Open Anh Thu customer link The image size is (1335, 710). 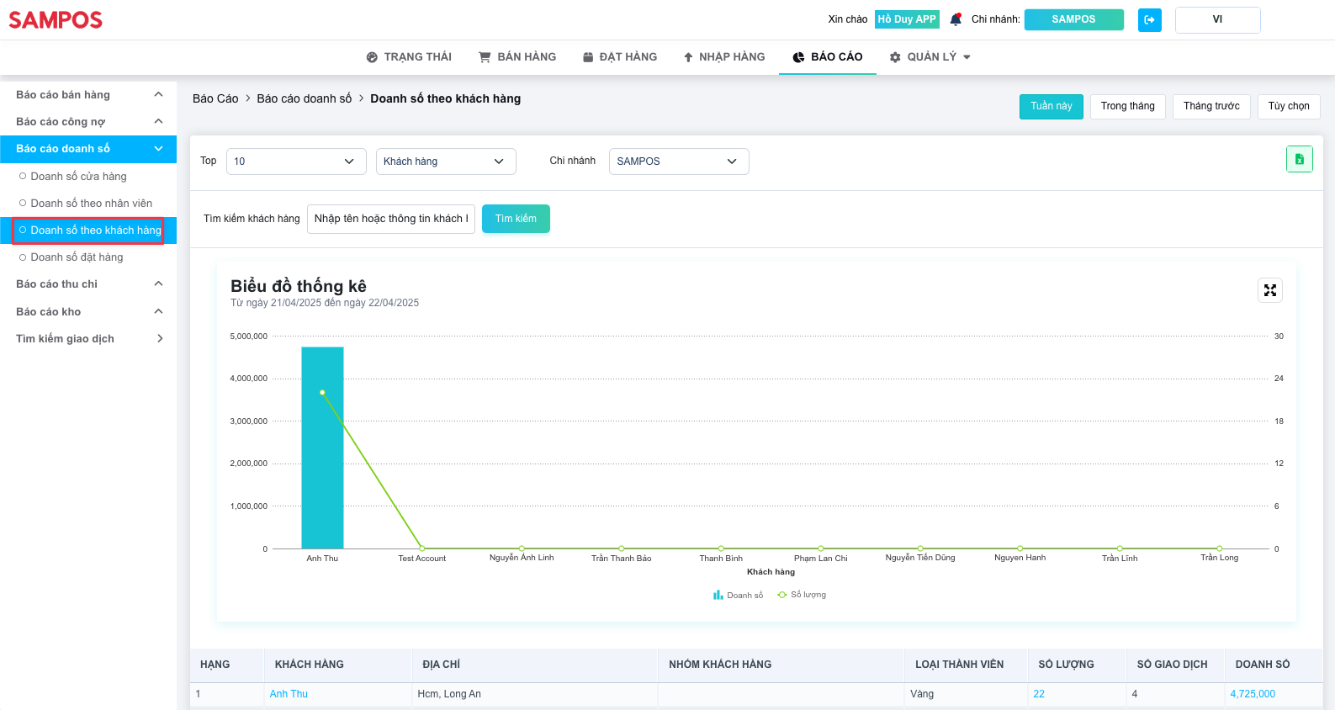(289, 694)
